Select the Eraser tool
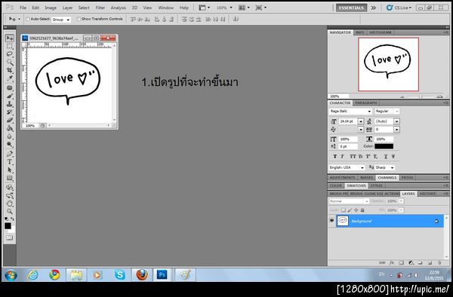The width and height of the screenshot is (453, 297). pos(10,120)
